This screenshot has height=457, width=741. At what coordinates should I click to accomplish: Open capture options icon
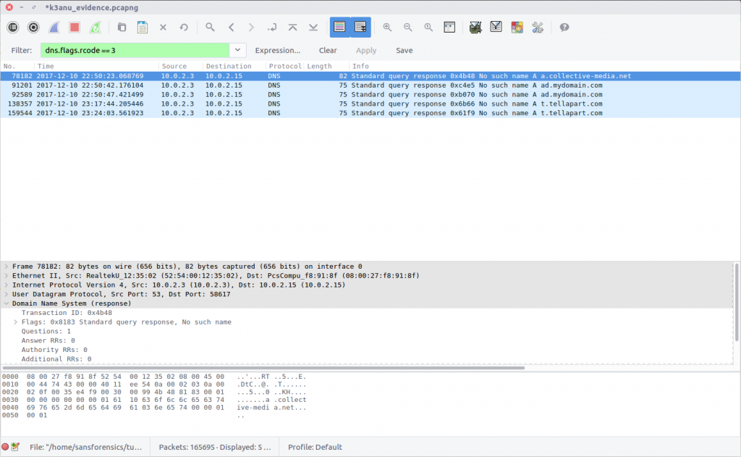(x=33, y=28)
